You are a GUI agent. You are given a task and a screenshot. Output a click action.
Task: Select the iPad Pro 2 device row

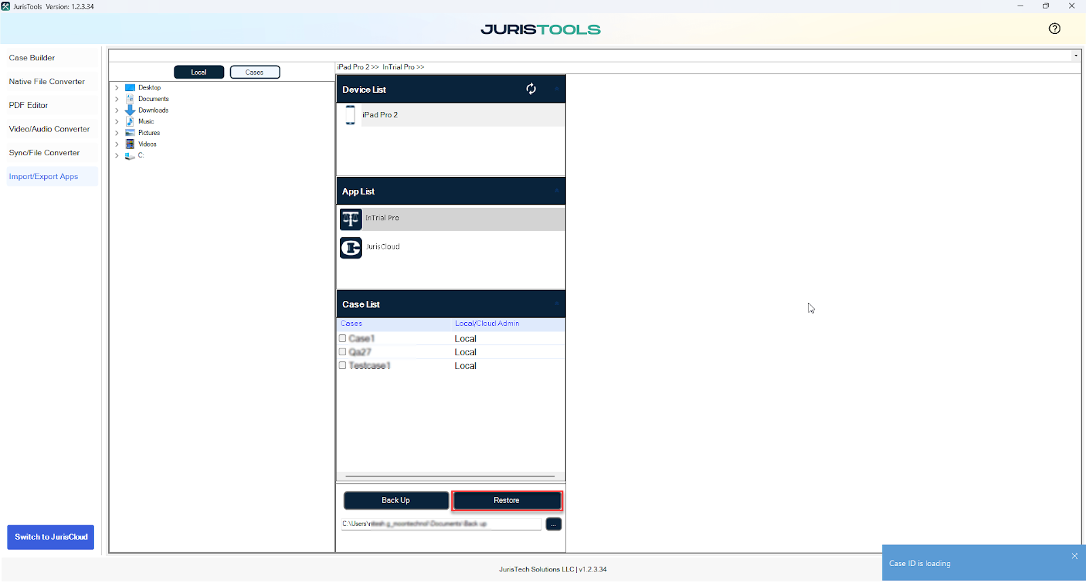click(x=451, y=115)
